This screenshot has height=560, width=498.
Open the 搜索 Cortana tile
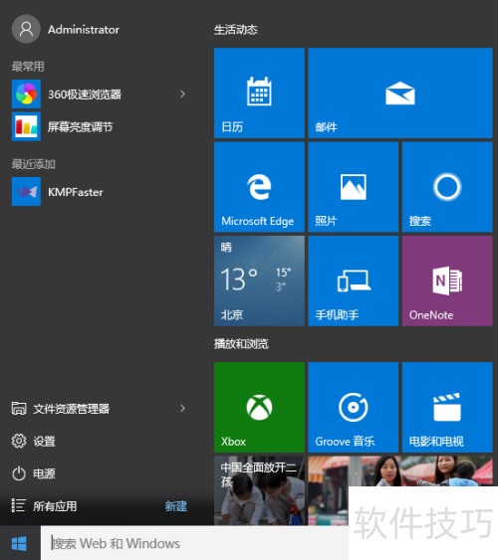[447, 187]
